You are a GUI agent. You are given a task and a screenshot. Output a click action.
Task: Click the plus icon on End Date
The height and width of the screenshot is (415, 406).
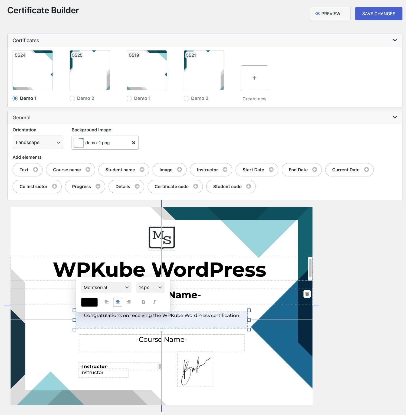(315, 170)
